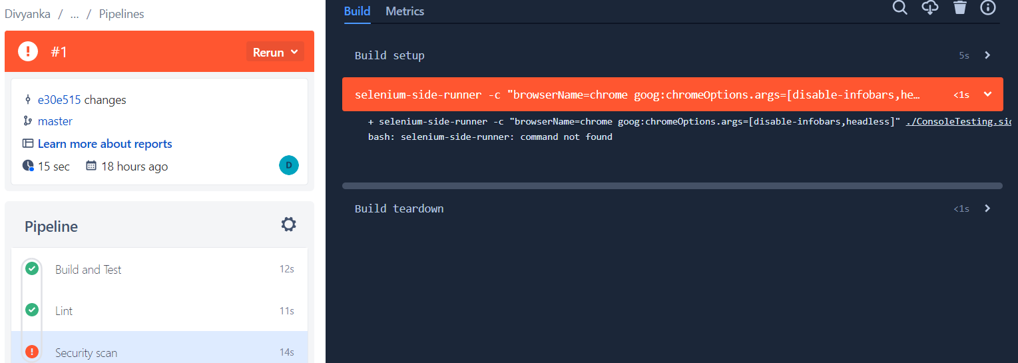This screenshot has width=1018, height=363.
Task: Click the red selenium-side-runner command header
Action: pos(672,95)
